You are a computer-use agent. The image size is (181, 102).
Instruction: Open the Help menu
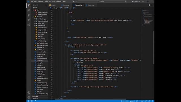pyautogui.click(x=64, y=2)
